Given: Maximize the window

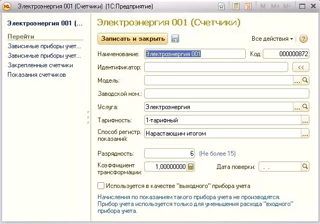Looking at the screenshot, I should click(302, 6).
